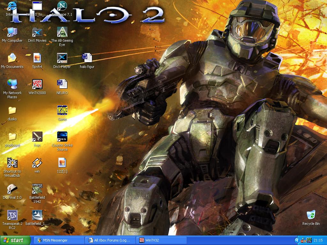Screen dimensions: 327x245
Task: Select the halo figur Word document
Action: click(87, 58)
